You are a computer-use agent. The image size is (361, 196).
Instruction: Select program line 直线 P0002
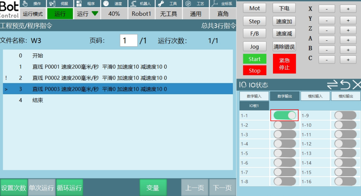tap(118, 78)
